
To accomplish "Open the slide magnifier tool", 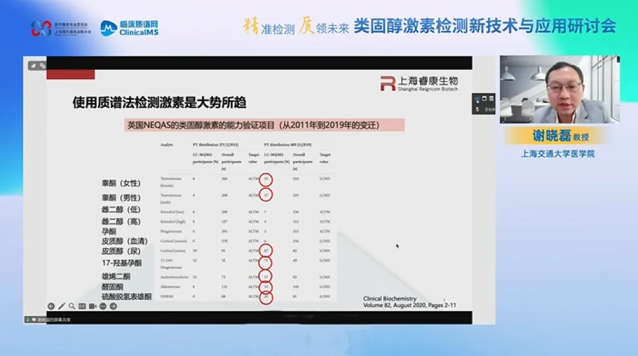I will [72, 306].
